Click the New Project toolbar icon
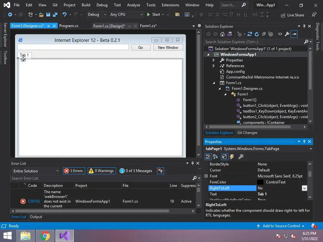The width and height of the screenshot is (323, 242). click(x=31, y=14)
